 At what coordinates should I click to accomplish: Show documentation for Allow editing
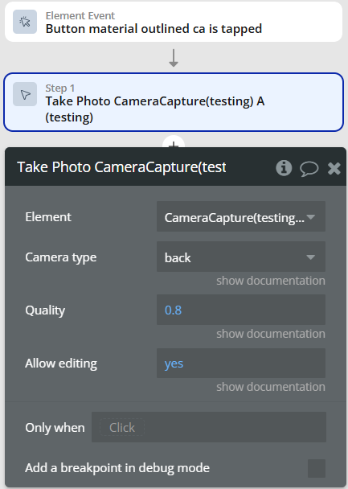click(x=271, y=387)
